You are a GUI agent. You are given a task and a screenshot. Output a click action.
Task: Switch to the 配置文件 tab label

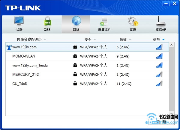[x=105, y=30]
